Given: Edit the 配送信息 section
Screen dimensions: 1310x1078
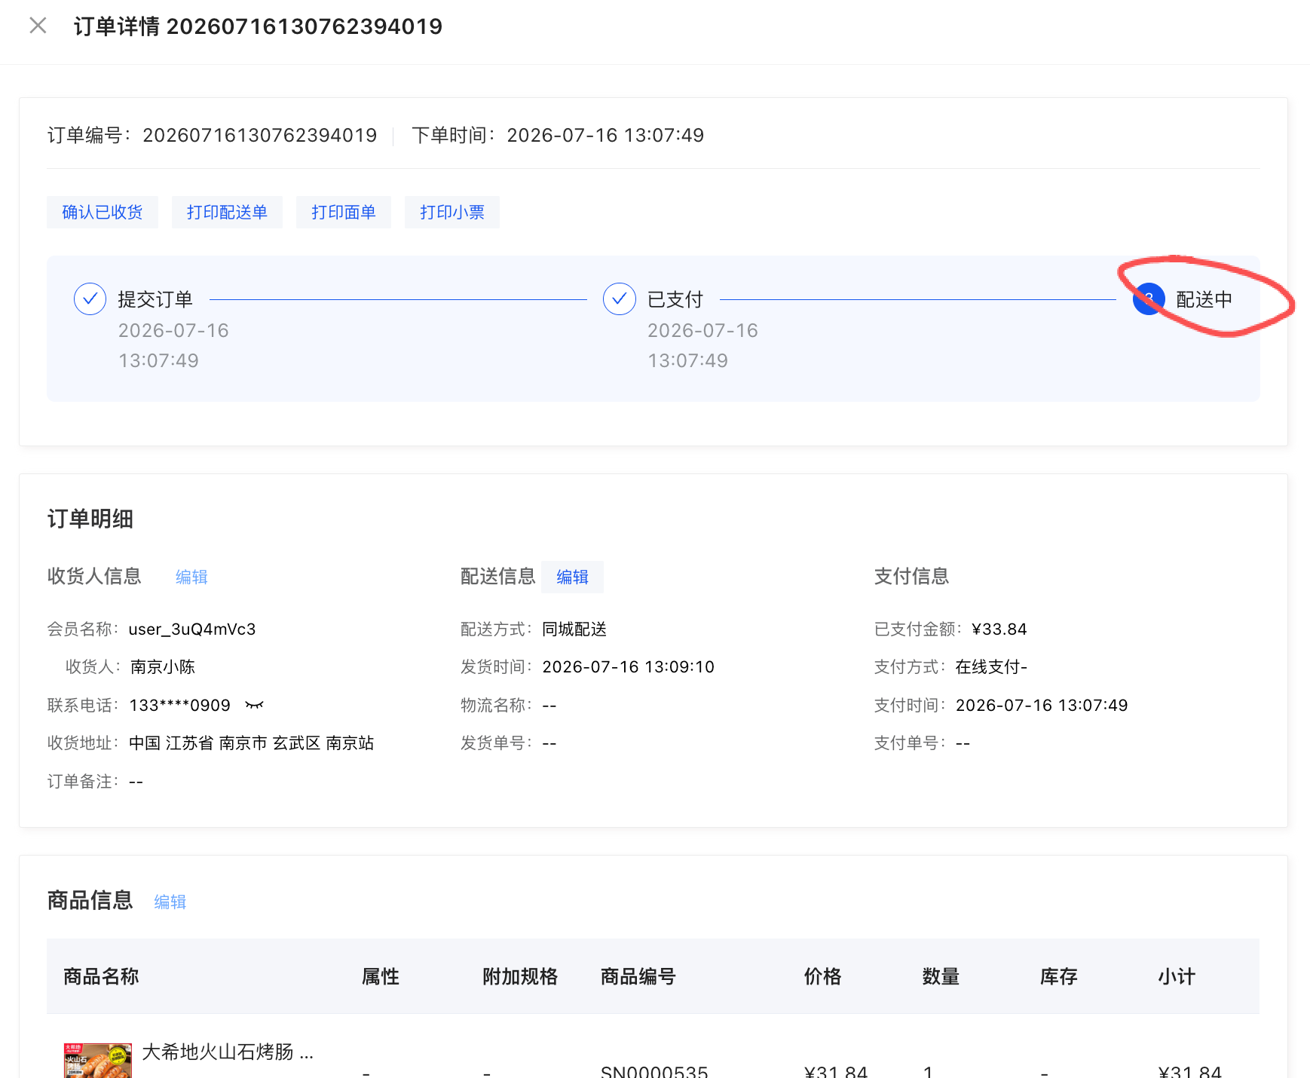Looking at the screenshot, I should tap(572, 577).
